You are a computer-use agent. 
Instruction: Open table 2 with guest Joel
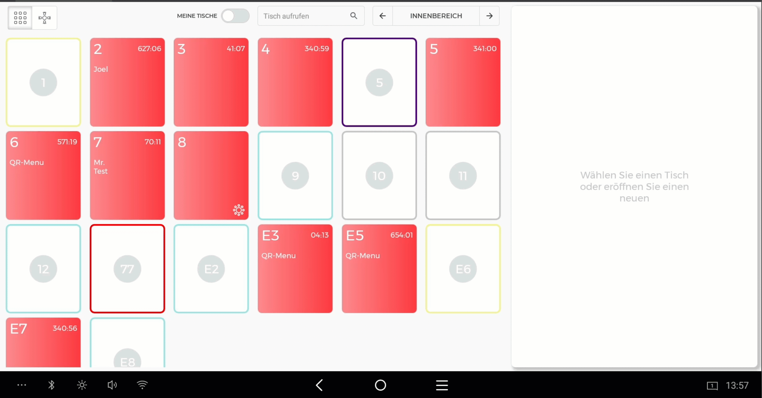tap(127, 82)
